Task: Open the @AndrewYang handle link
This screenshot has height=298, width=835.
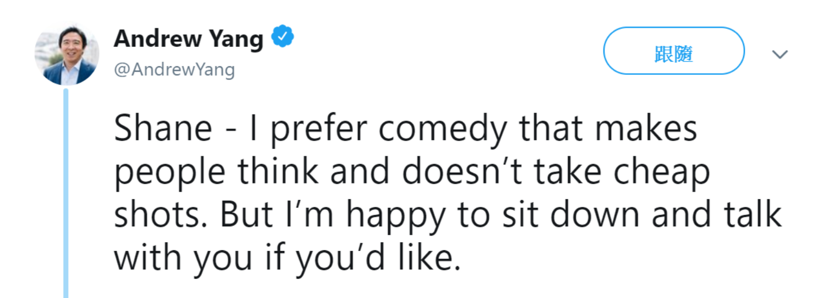Action: (174, 69)
